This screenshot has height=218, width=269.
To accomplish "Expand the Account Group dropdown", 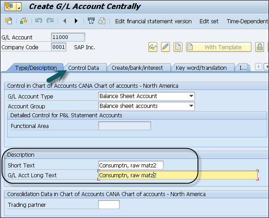I will [x=191, y=106].
